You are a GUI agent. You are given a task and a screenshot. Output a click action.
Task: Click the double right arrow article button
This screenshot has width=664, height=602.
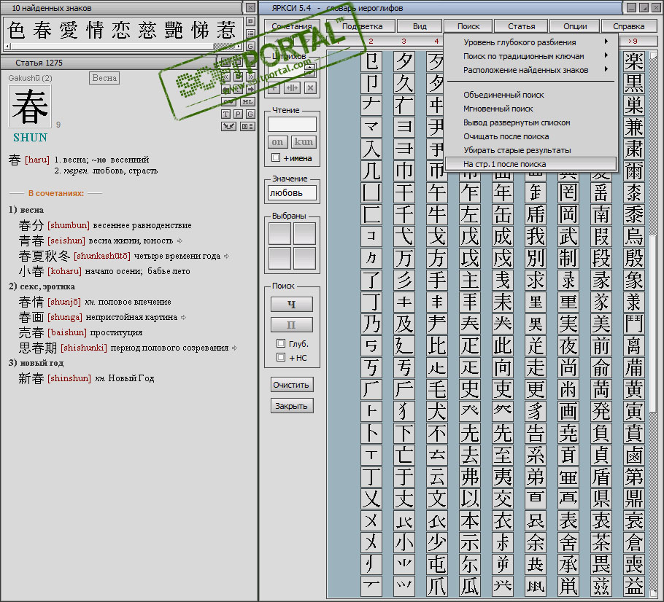[x=251, y=77]
